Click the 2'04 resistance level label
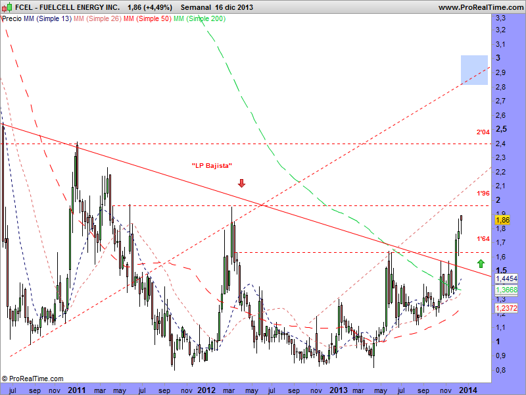 [483, 132]
